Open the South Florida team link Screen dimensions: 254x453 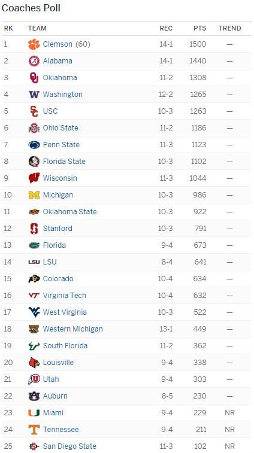[x=65, y=346]
